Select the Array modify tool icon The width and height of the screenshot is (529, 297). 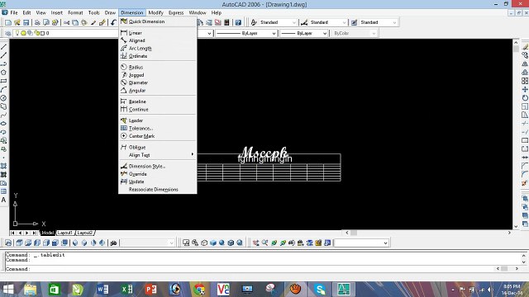click(x=525, y=81)
